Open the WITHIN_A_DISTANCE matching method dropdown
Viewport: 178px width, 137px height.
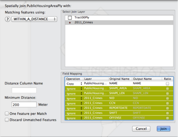[x=34, y=19]
